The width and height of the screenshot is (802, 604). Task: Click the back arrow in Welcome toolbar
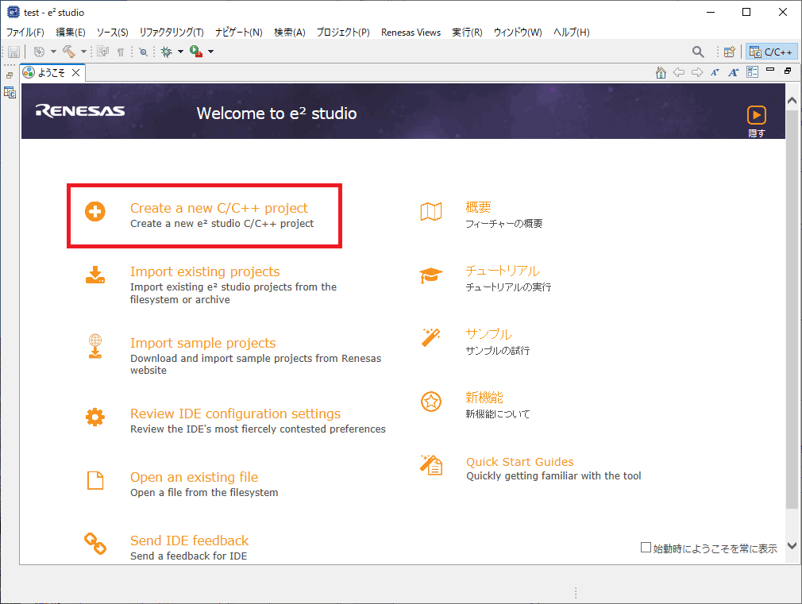click(679, 73)
